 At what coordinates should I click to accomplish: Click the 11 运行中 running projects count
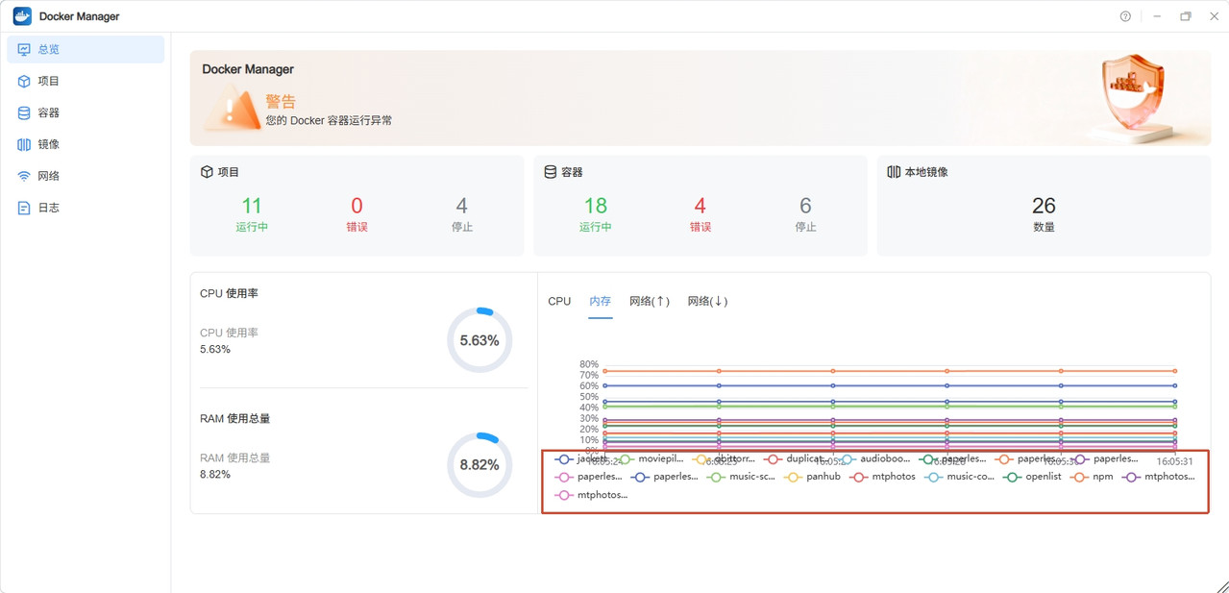point(252,213)
